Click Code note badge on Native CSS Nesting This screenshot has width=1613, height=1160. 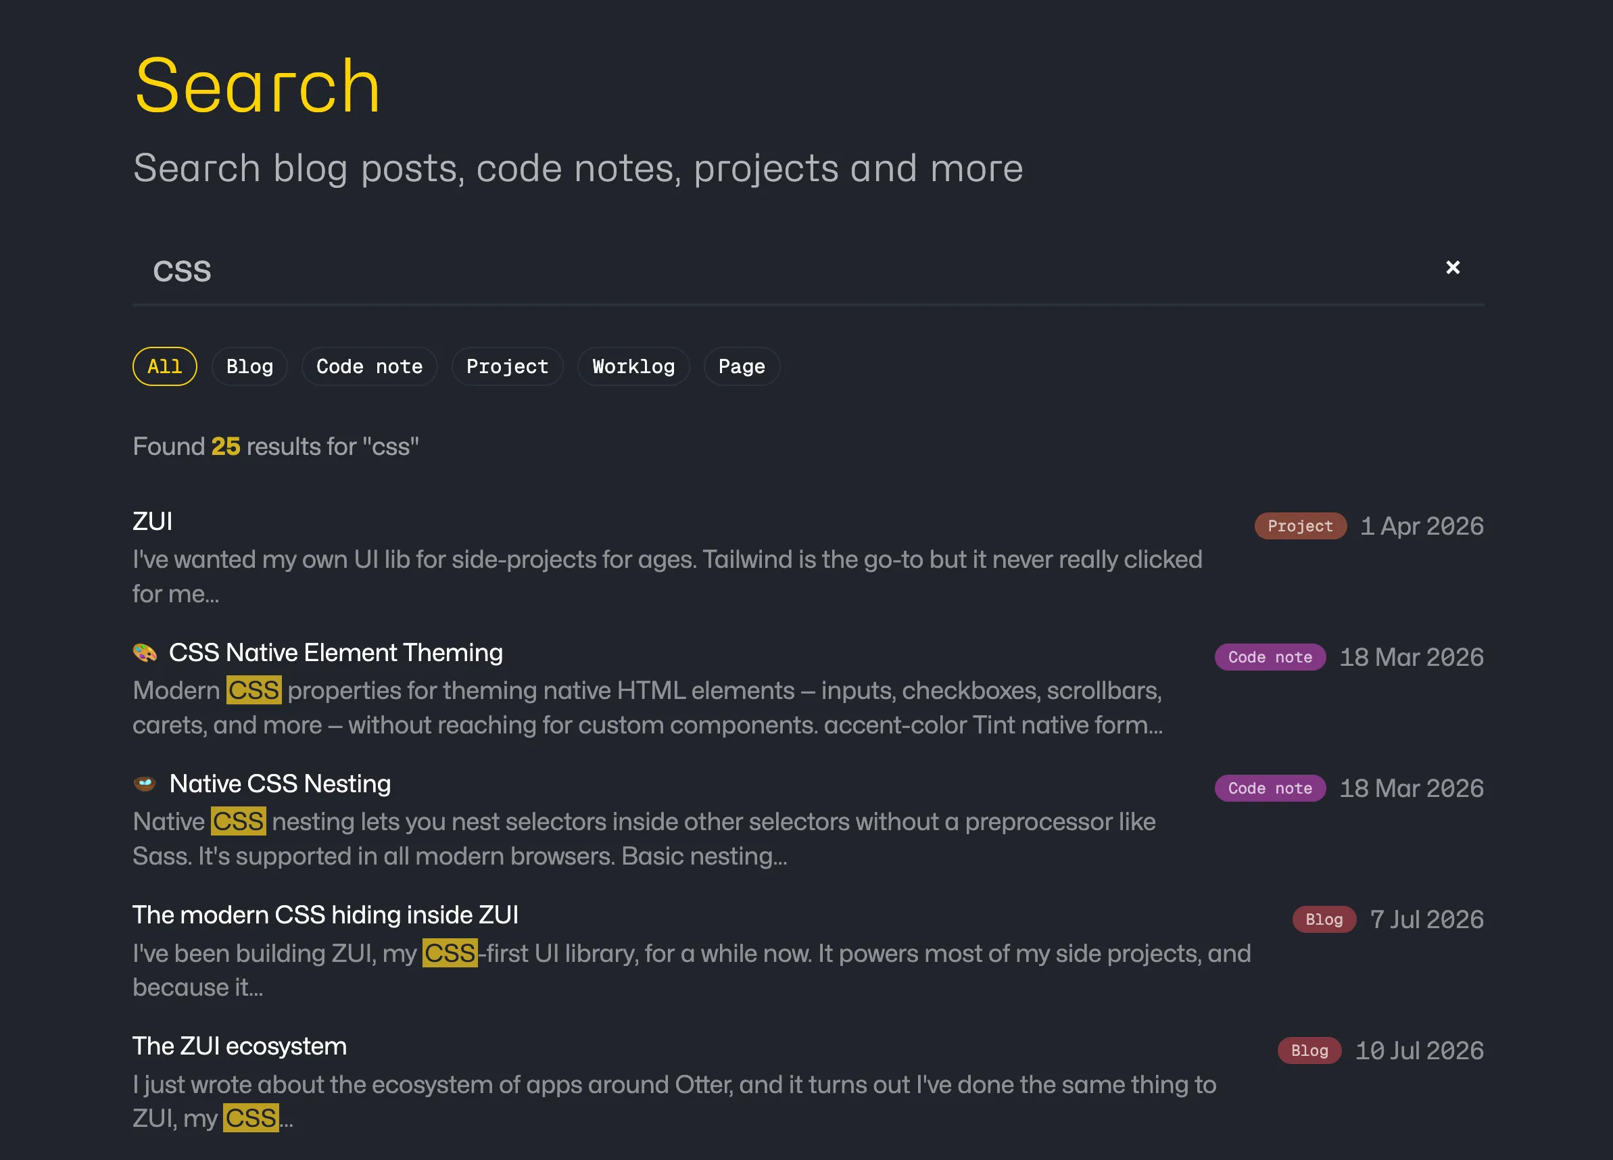pyautogui.click(x=1270, y=788)
